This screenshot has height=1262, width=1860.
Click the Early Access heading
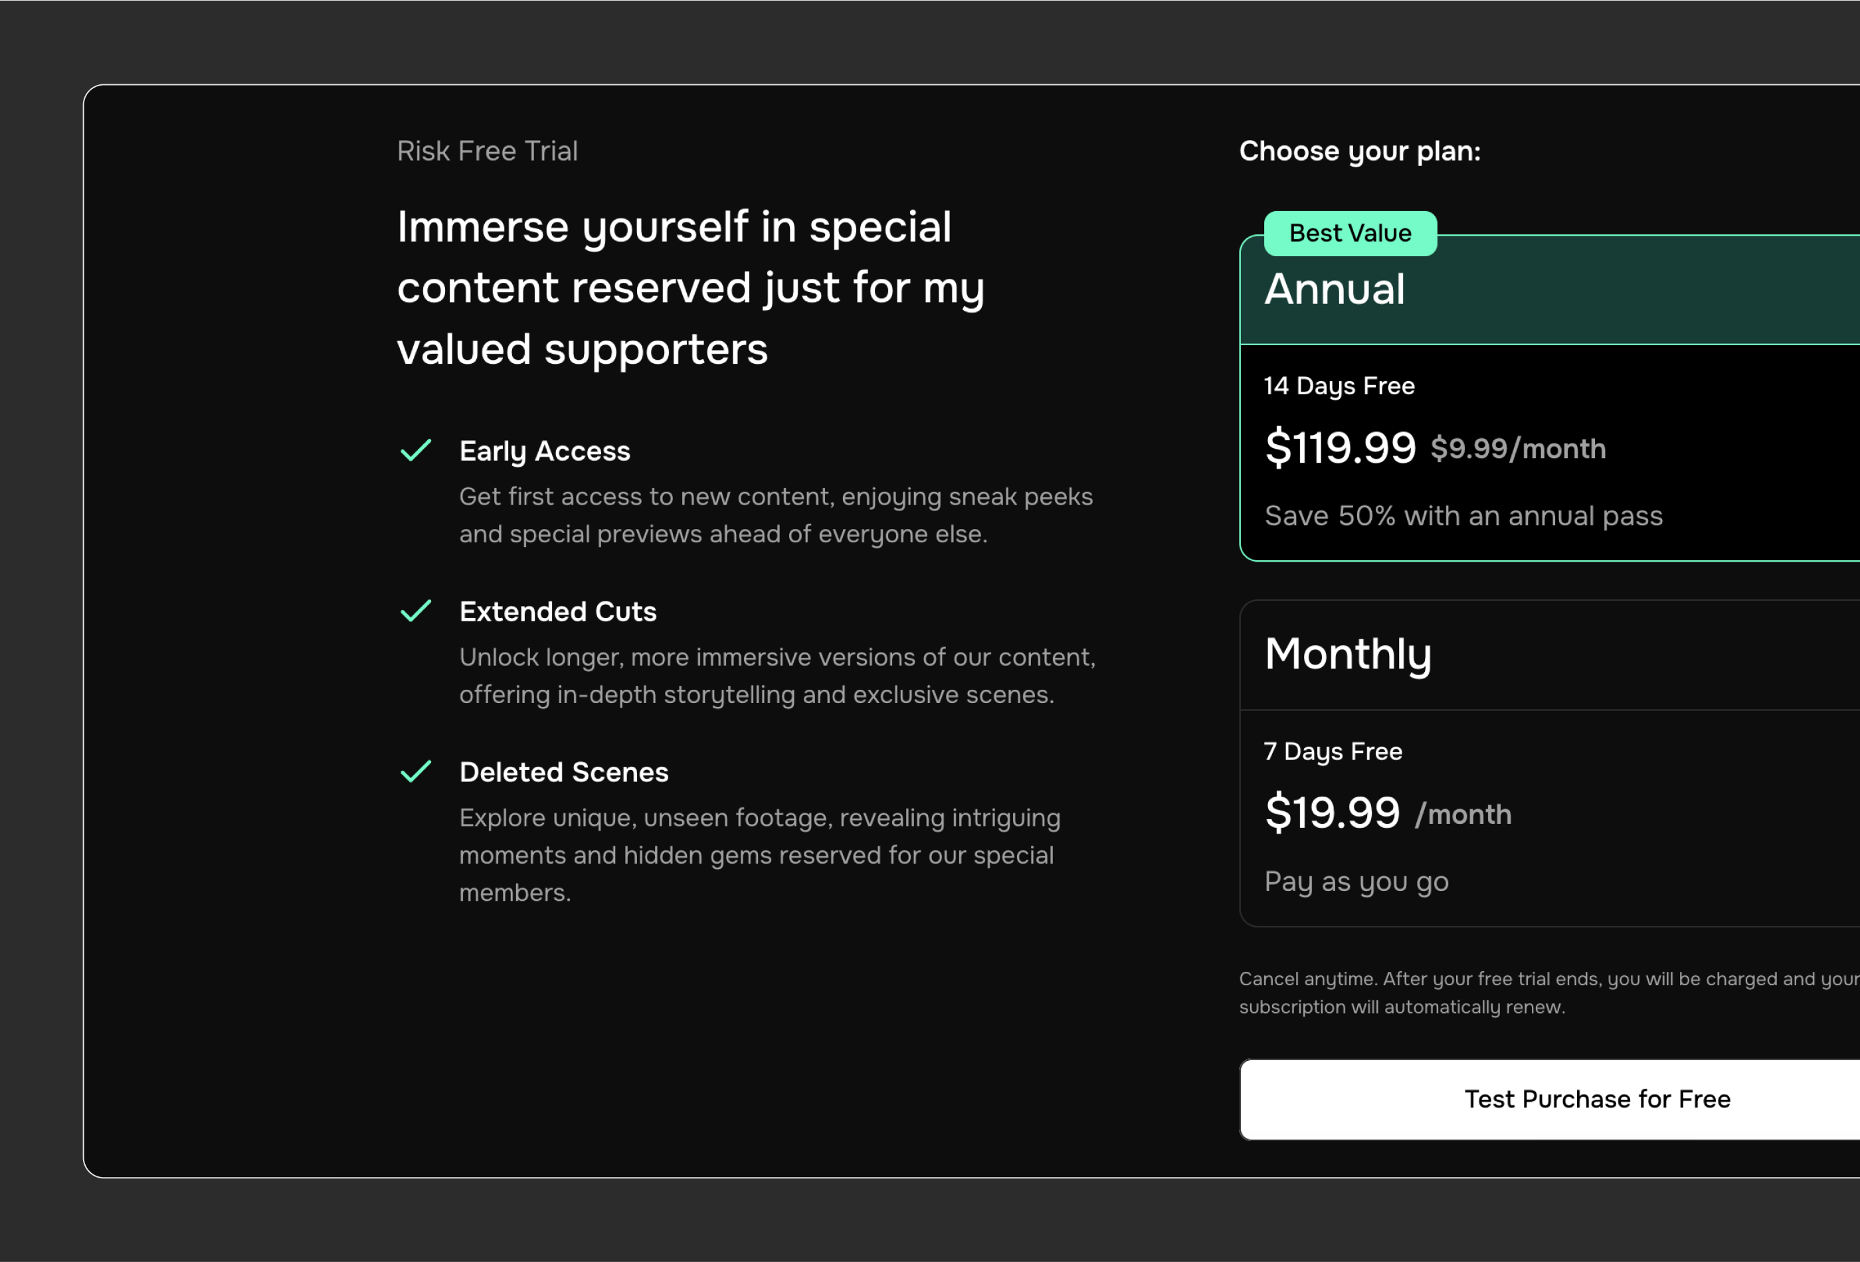point(544,451)
